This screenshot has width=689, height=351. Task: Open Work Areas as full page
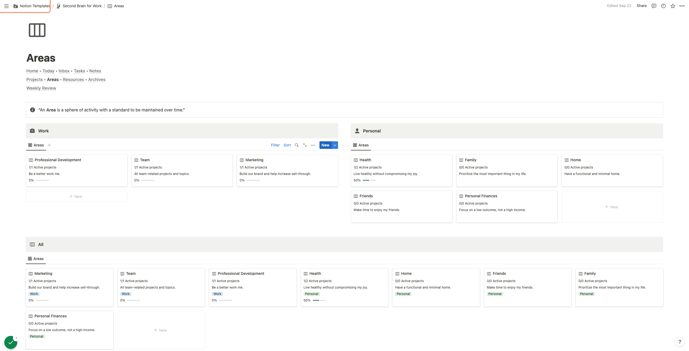[x=305, y=145]
